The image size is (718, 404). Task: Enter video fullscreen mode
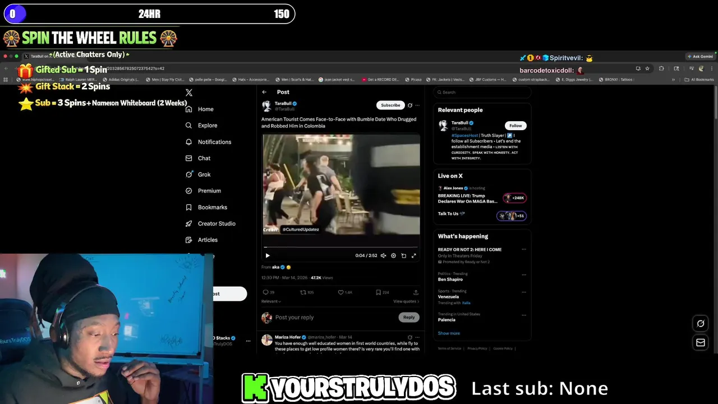tap(414, 255)
